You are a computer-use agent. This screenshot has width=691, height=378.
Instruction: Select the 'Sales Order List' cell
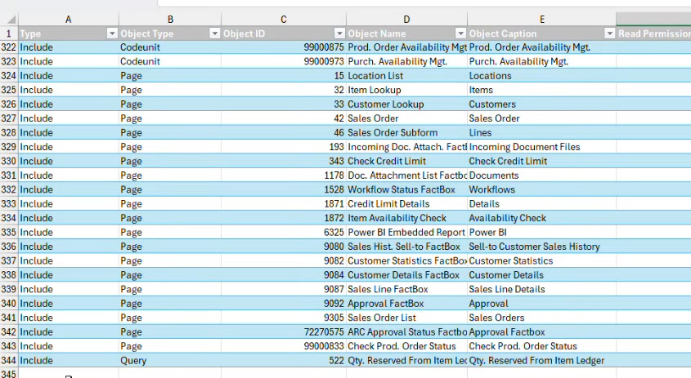click(x=406, y=318)
